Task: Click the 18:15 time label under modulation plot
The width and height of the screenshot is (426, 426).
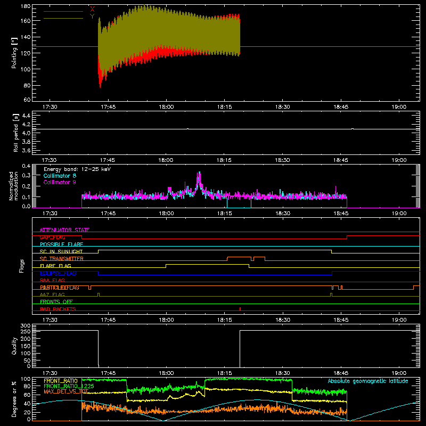Action: (x=224, y=214)
